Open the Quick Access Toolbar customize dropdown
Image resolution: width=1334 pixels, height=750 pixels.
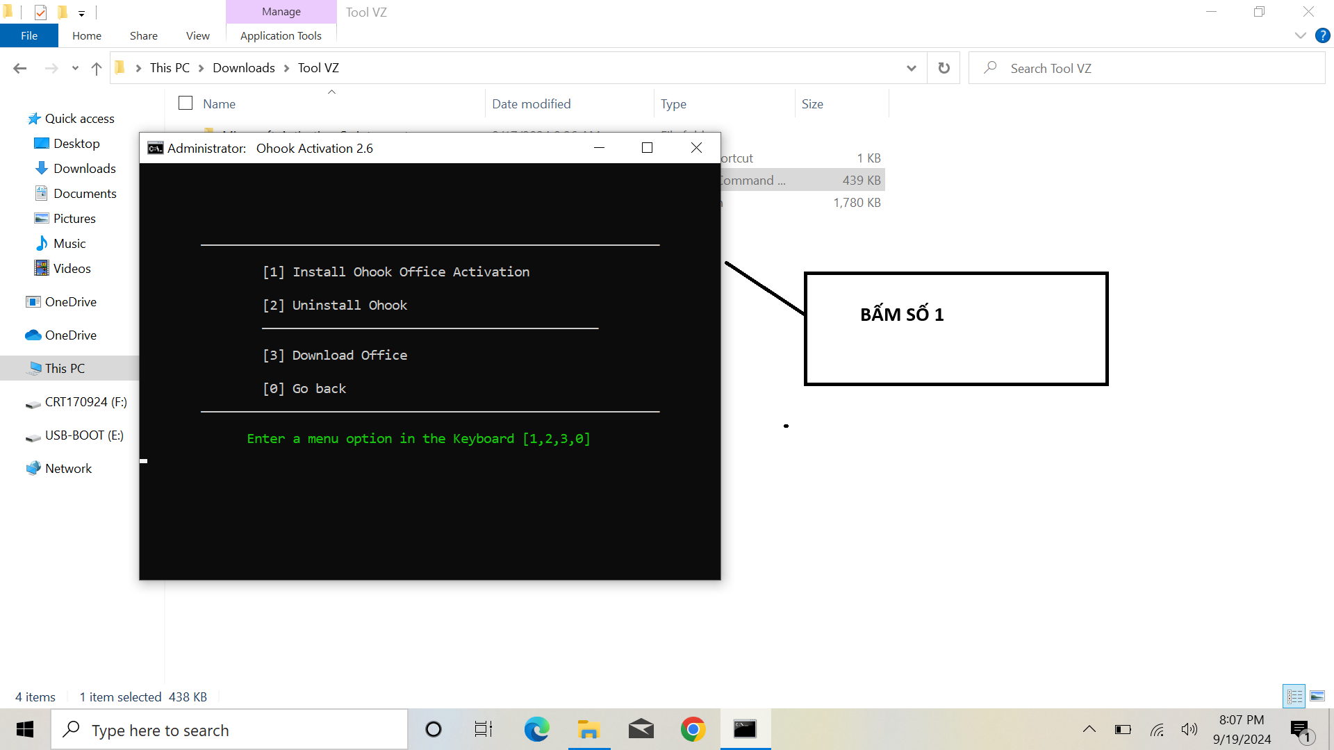pos(81,13)
